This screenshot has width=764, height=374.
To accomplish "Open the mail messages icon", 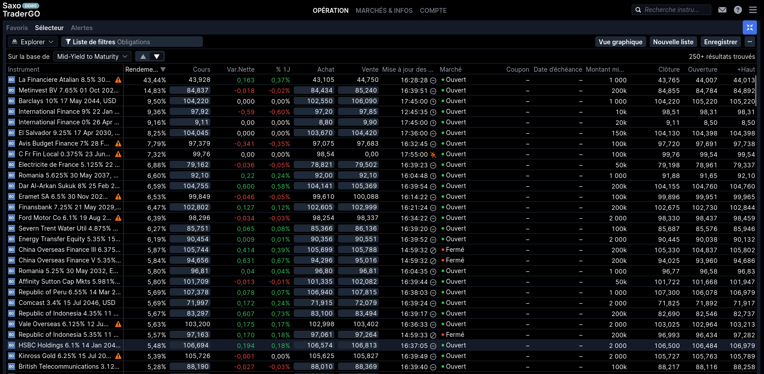I will (722, 10).
